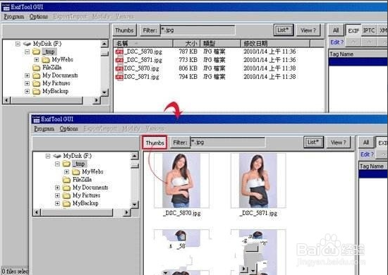Open Program menu in back window
The height and width of the screenshot is (275, 388).
[x=14, y=16]
